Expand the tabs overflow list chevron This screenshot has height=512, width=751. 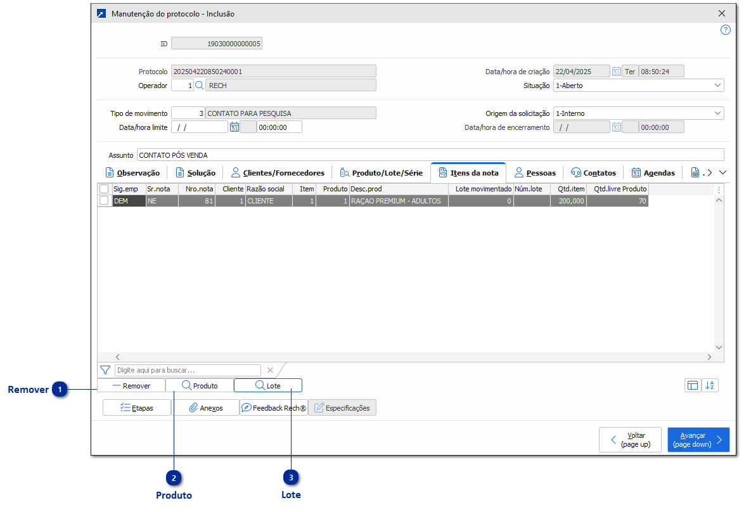722,172
